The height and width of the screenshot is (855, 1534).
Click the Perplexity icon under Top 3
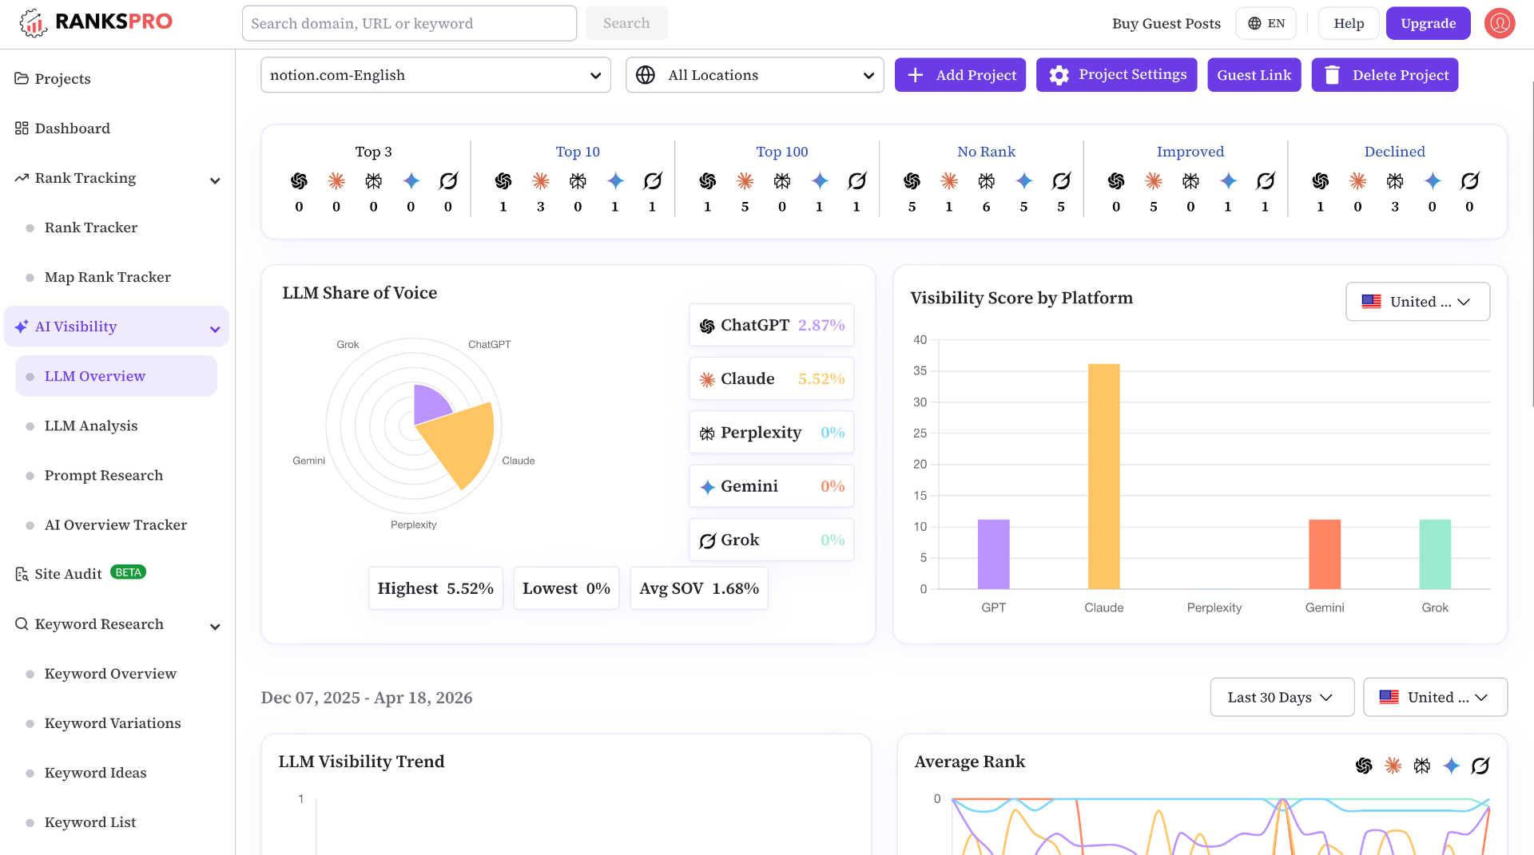pos(373,181)
